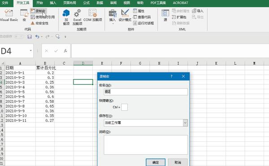
Task: Open the File (文件) tab
Action: 5,3
